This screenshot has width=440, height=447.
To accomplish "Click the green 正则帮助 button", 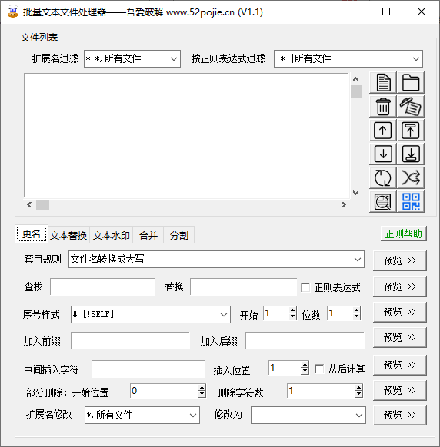I will coord(403,233).
